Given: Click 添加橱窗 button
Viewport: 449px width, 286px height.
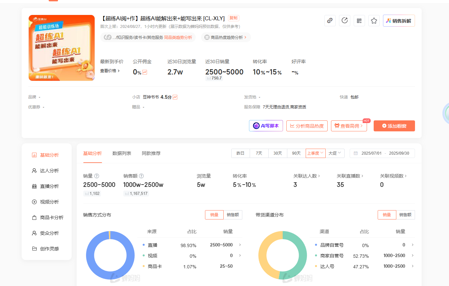Looking at the screenshot, I should coord(394,126).
